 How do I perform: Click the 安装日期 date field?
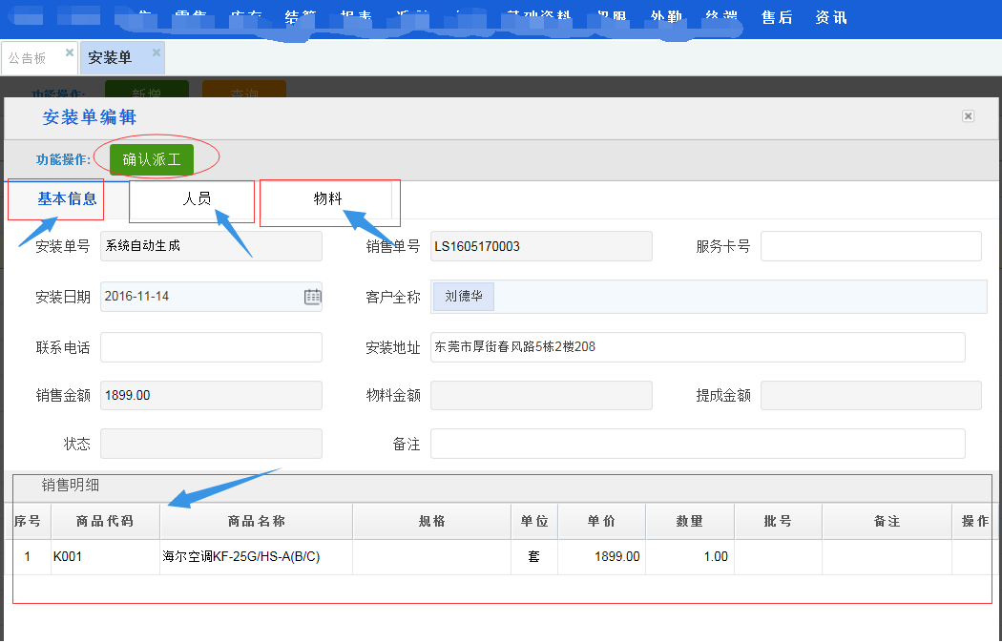pos(211,297)
